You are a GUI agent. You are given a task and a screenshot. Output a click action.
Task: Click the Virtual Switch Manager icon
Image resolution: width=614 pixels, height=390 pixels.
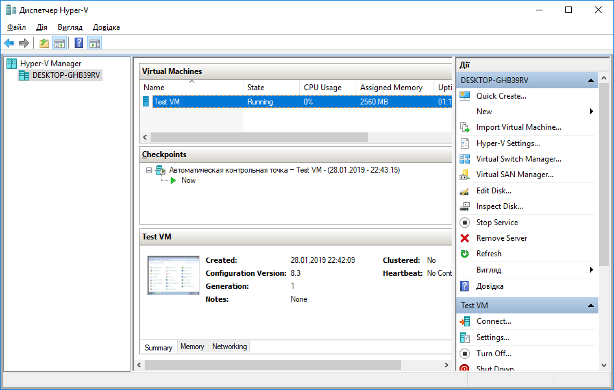click(x=465, y=159)
